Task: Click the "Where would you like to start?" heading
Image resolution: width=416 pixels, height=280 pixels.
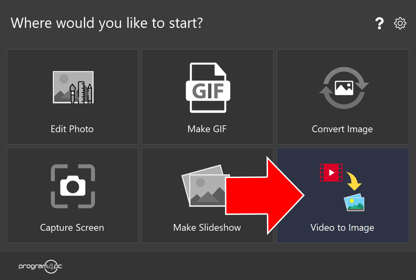Action: (107, 23)
